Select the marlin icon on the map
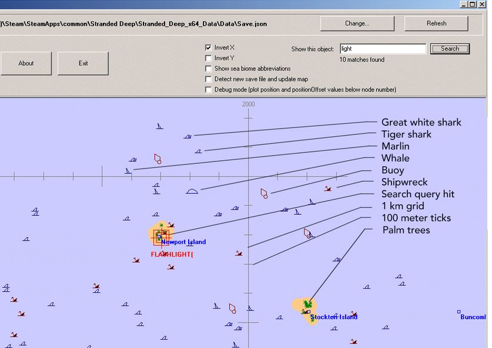This screenshot has width=492, height=348. tap(127, 171)
